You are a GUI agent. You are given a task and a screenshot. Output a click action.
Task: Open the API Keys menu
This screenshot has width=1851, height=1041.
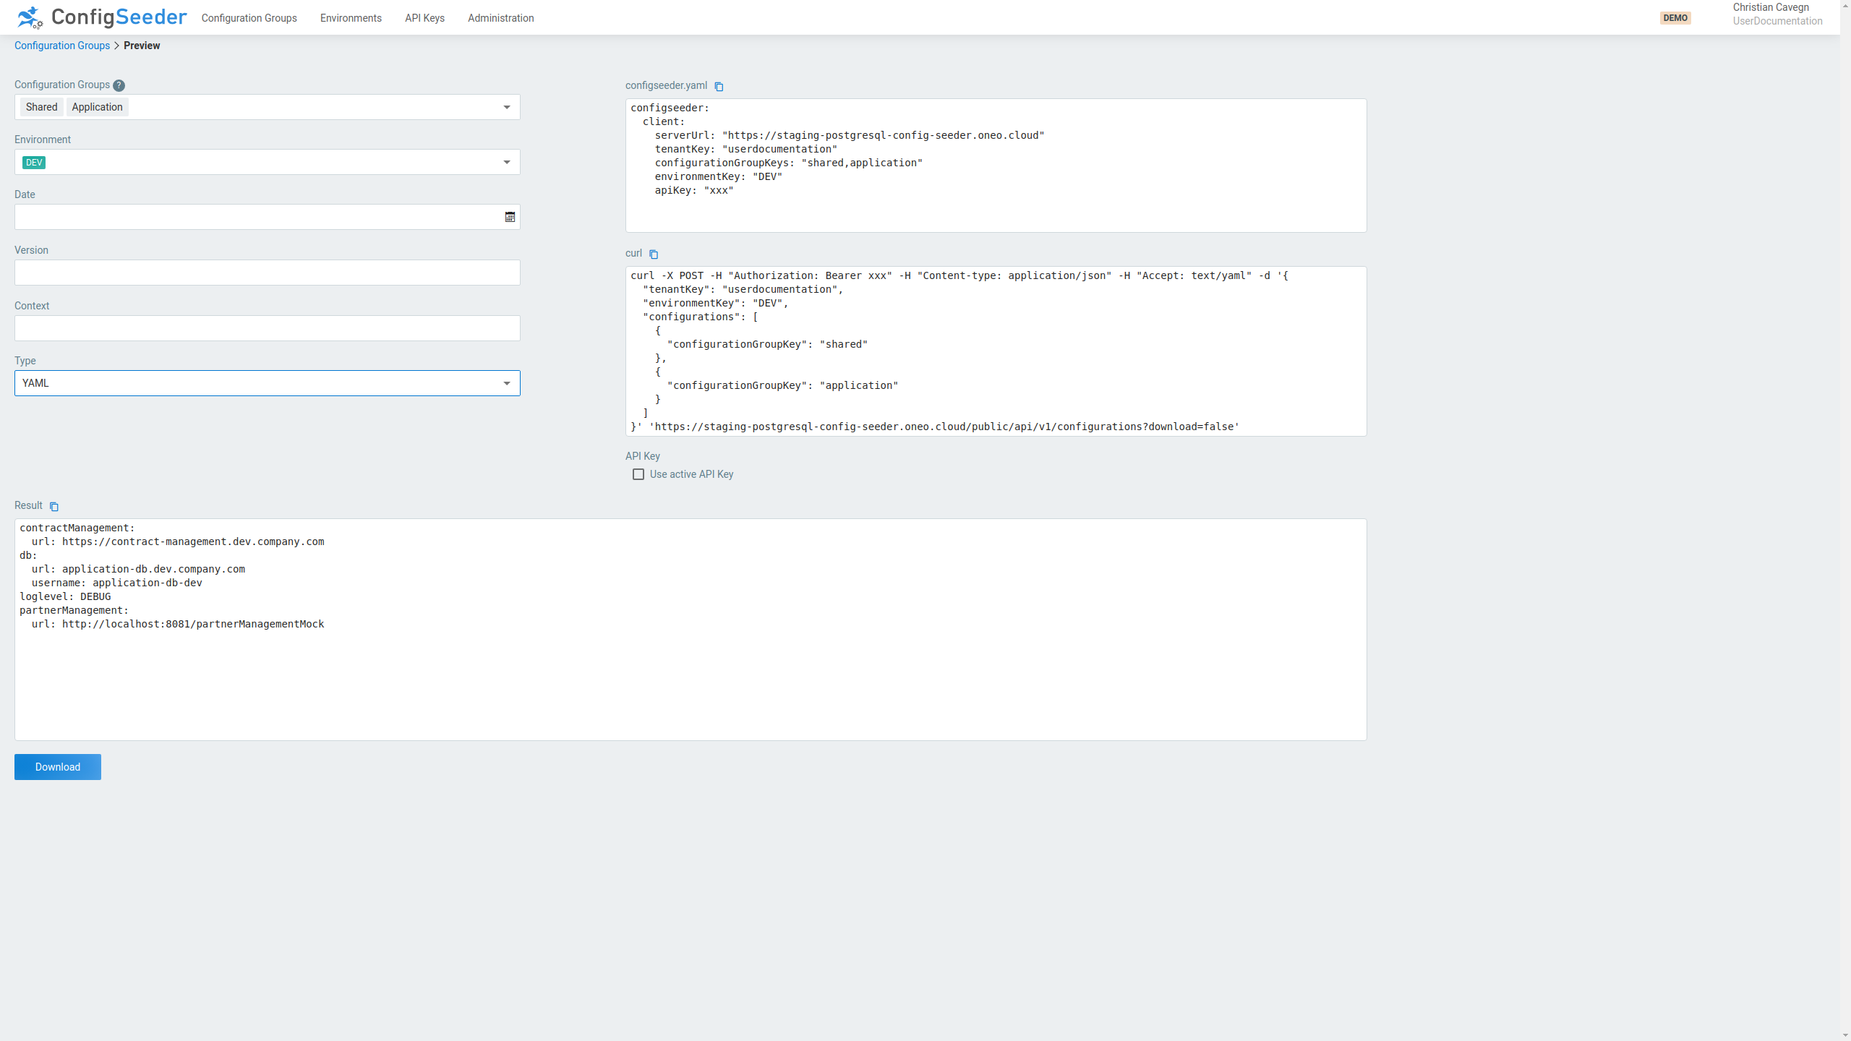[424, 18]
